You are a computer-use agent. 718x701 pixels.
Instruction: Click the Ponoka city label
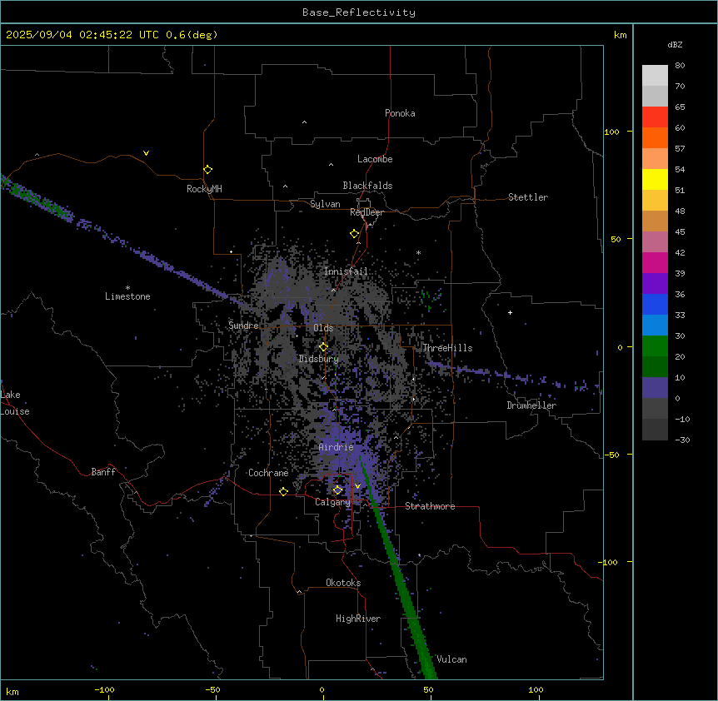tap(400, 113)
